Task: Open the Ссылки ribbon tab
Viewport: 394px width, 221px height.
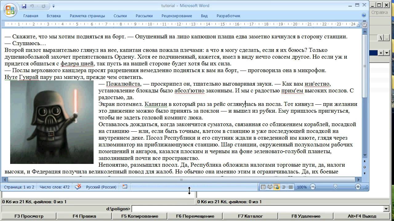Action: click(120, 16)
